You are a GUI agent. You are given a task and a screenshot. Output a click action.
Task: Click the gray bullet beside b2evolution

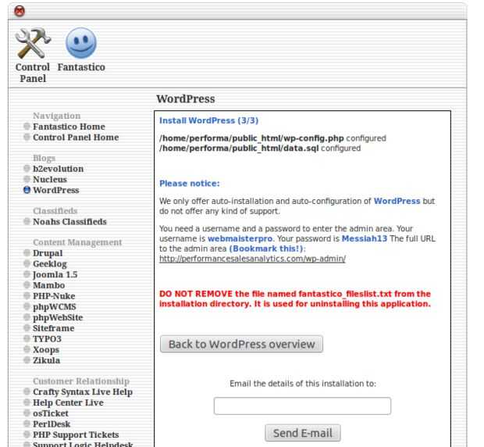pos(27,169)
